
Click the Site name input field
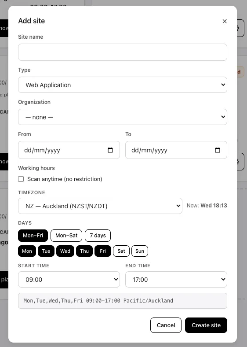122,52
